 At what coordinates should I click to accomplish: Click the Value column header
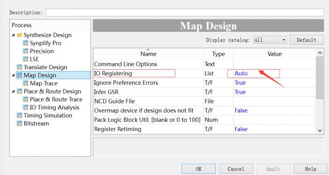click(x=274, y=54)
